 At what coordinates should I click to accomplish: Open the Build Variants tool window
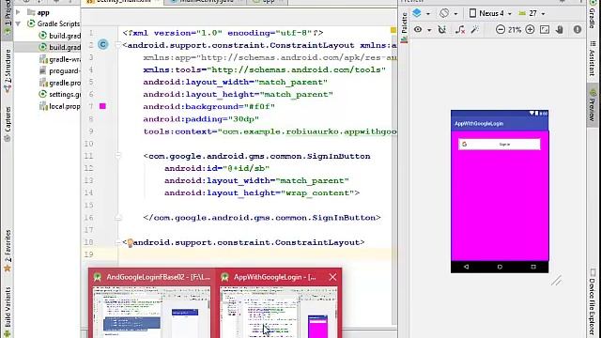pyautogui.click(x=8, y=312)
